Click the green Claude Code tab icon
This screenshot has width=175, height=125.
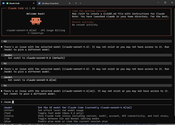pyautogui.click(x=7, y=3)
